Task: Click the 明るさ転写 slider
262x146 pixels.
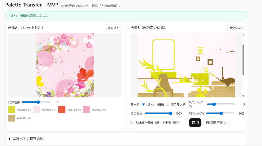Action: [220, 113]
